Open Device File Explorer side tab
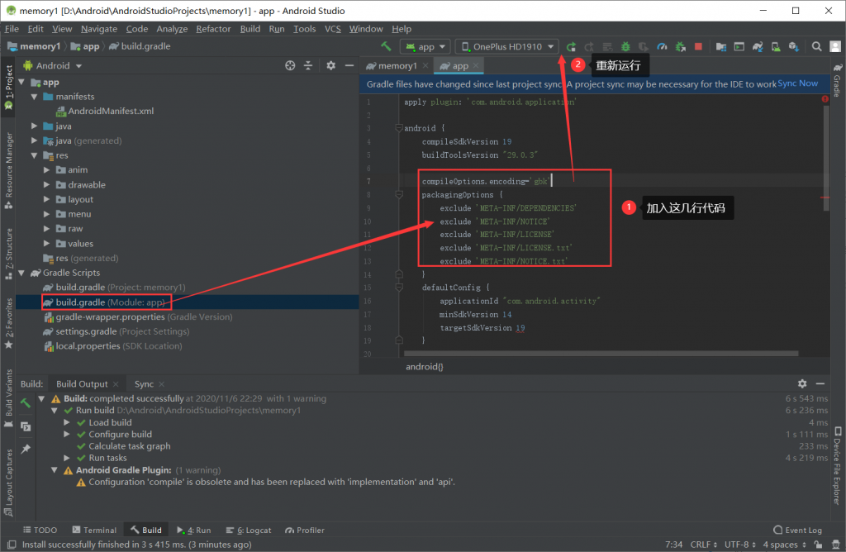The height and width of the screenshot is (552, 846). point(837,467)
